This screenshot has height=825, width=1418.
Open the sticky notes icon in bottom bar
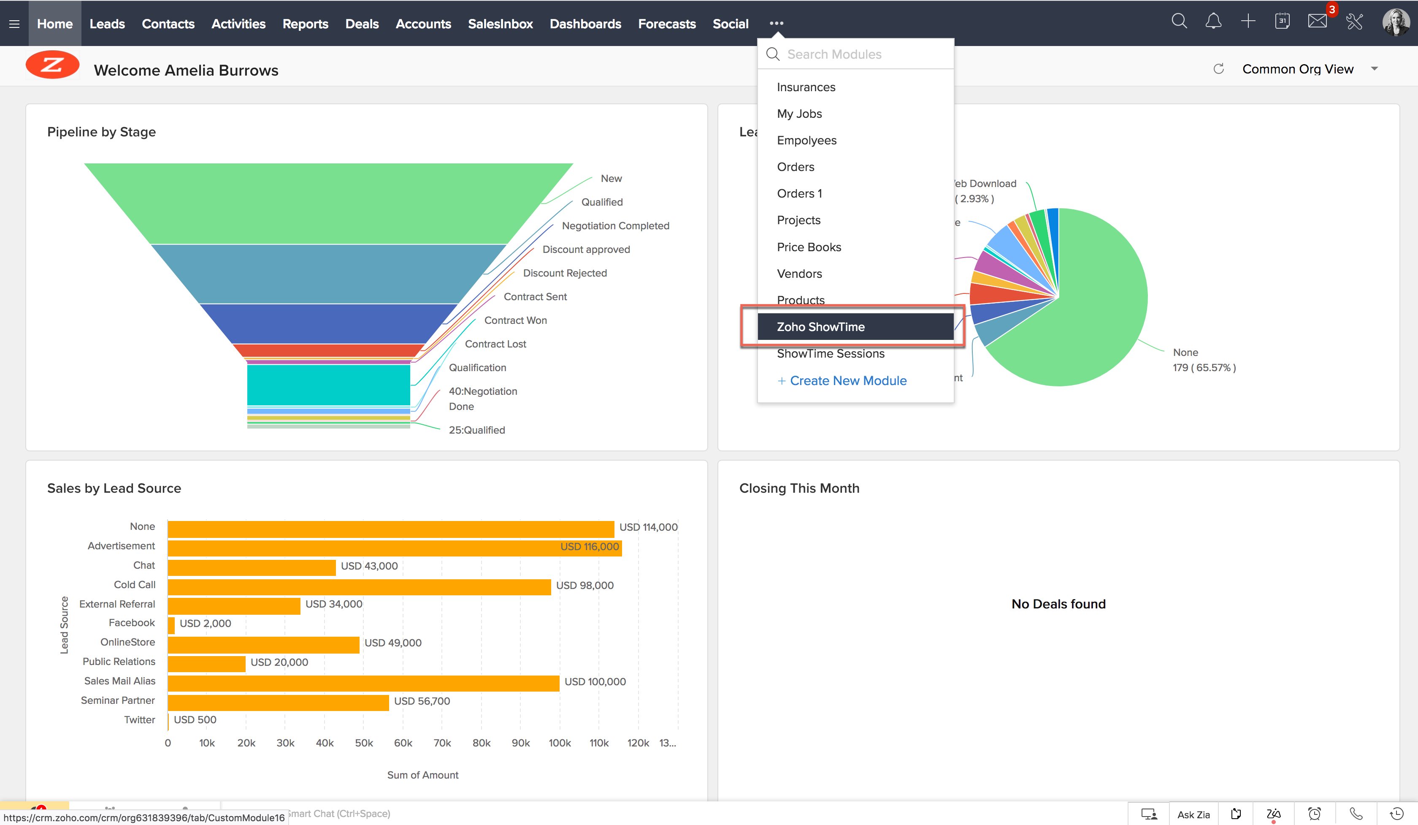(x=1236, y=814)
